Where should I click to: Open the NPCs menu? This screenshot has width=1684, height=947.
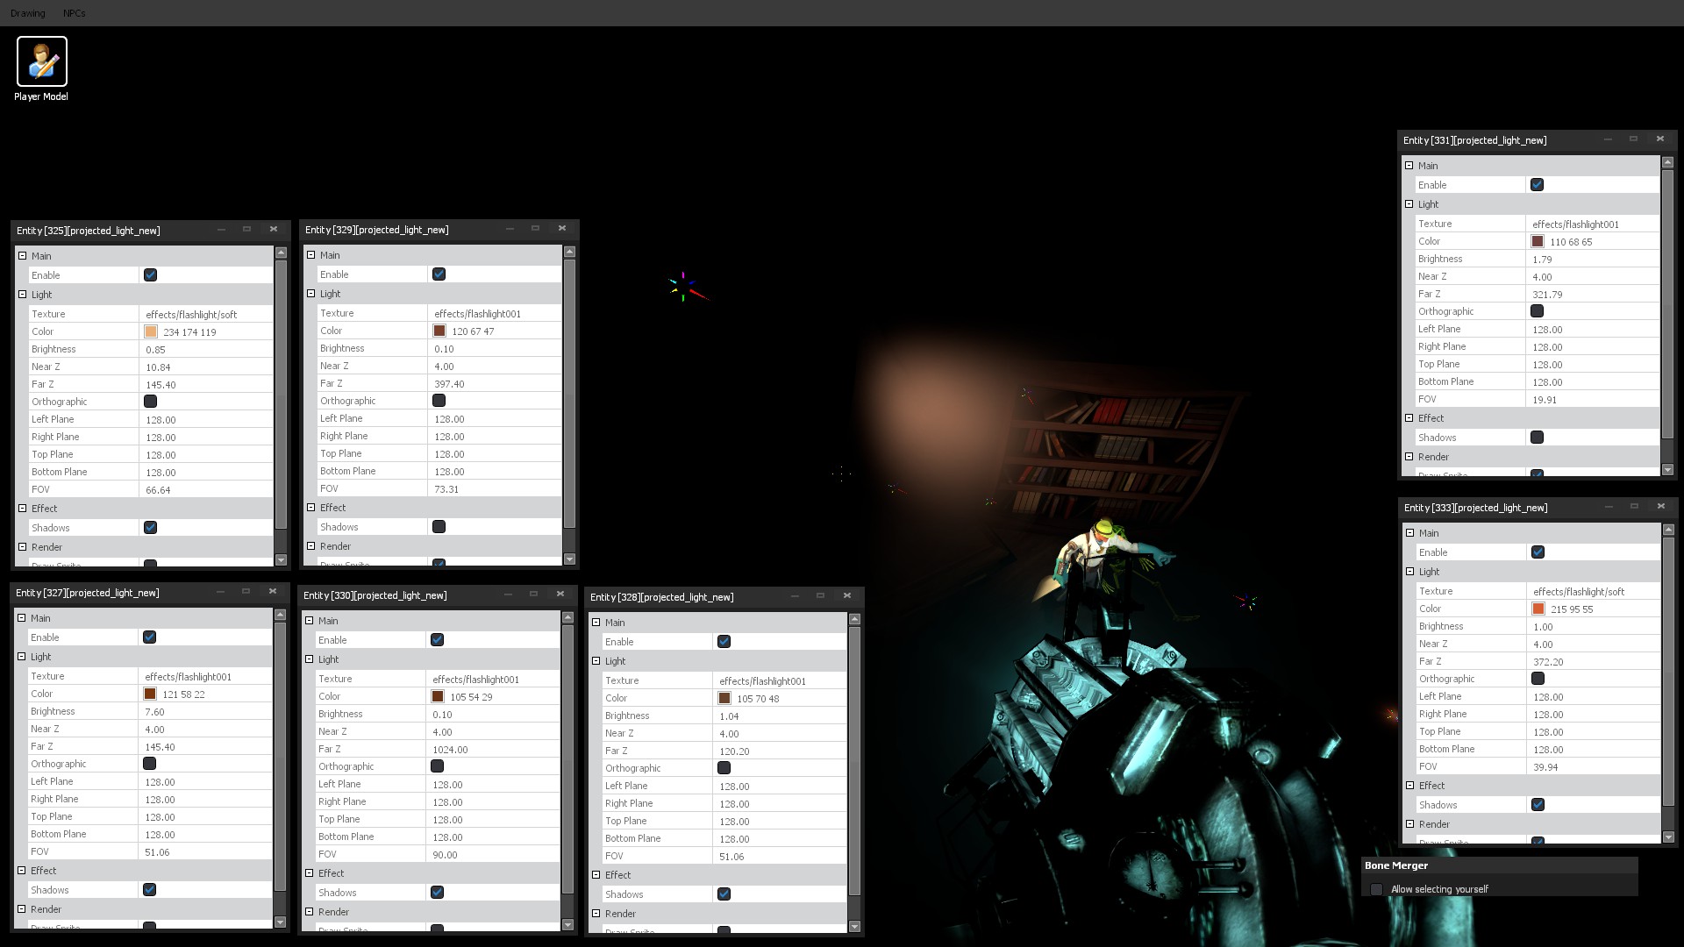click(75, 13)
